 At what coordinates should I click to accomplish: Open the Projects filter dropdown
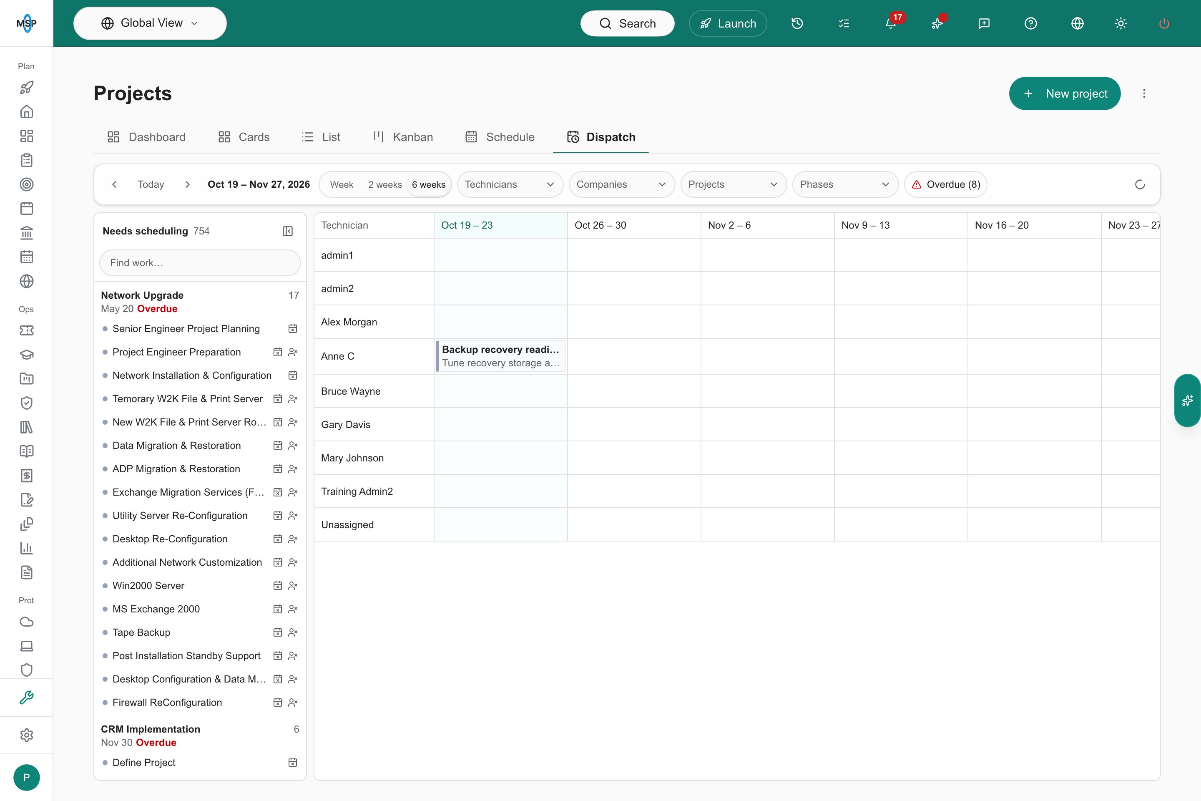tap(734, 184)
